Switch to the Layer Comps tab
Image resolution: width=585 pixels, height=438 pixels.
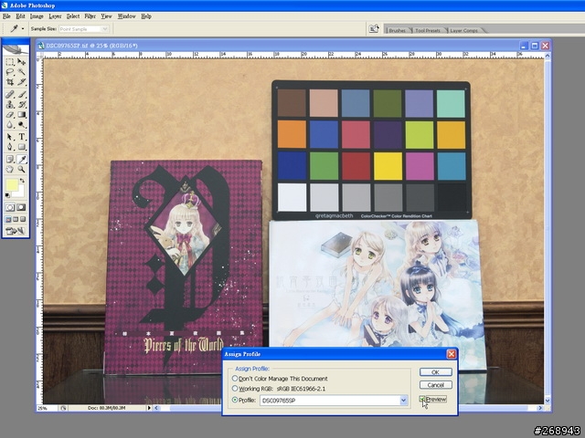(463, 30)
